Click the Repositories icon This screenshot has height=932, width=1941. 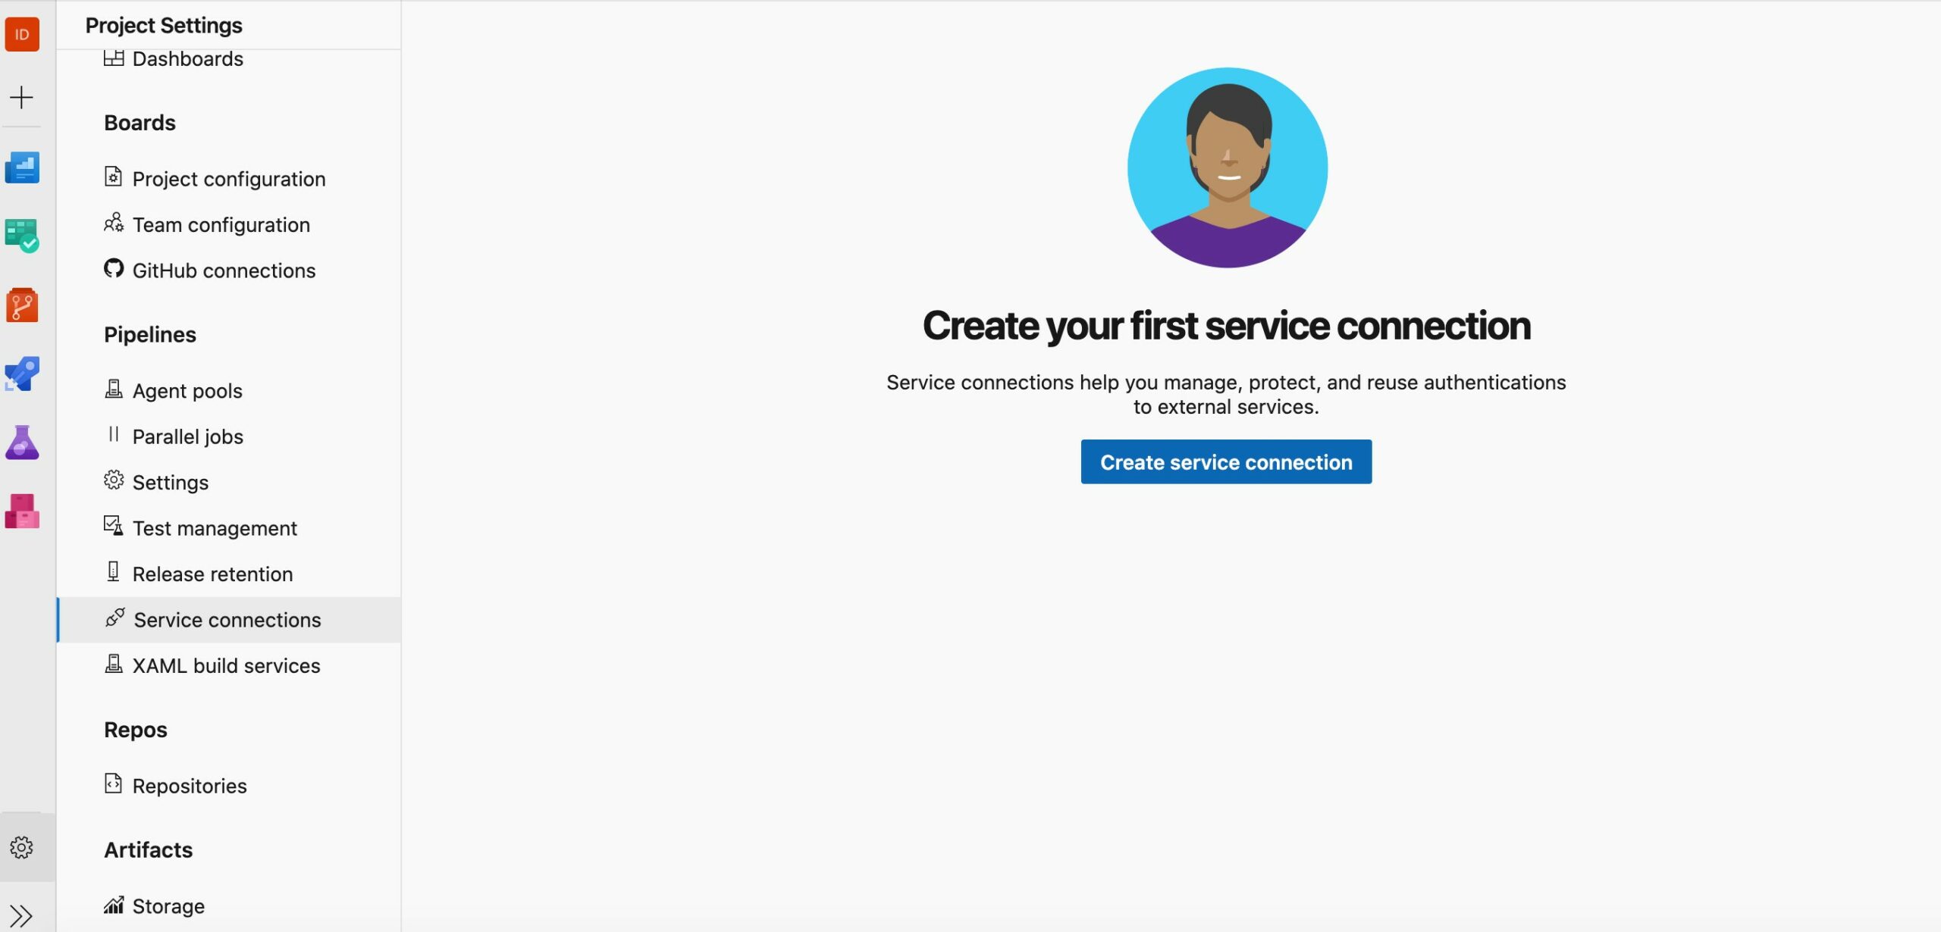[113, 783]
